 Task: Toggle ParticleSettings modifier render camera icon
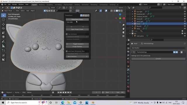pos(177,52)
